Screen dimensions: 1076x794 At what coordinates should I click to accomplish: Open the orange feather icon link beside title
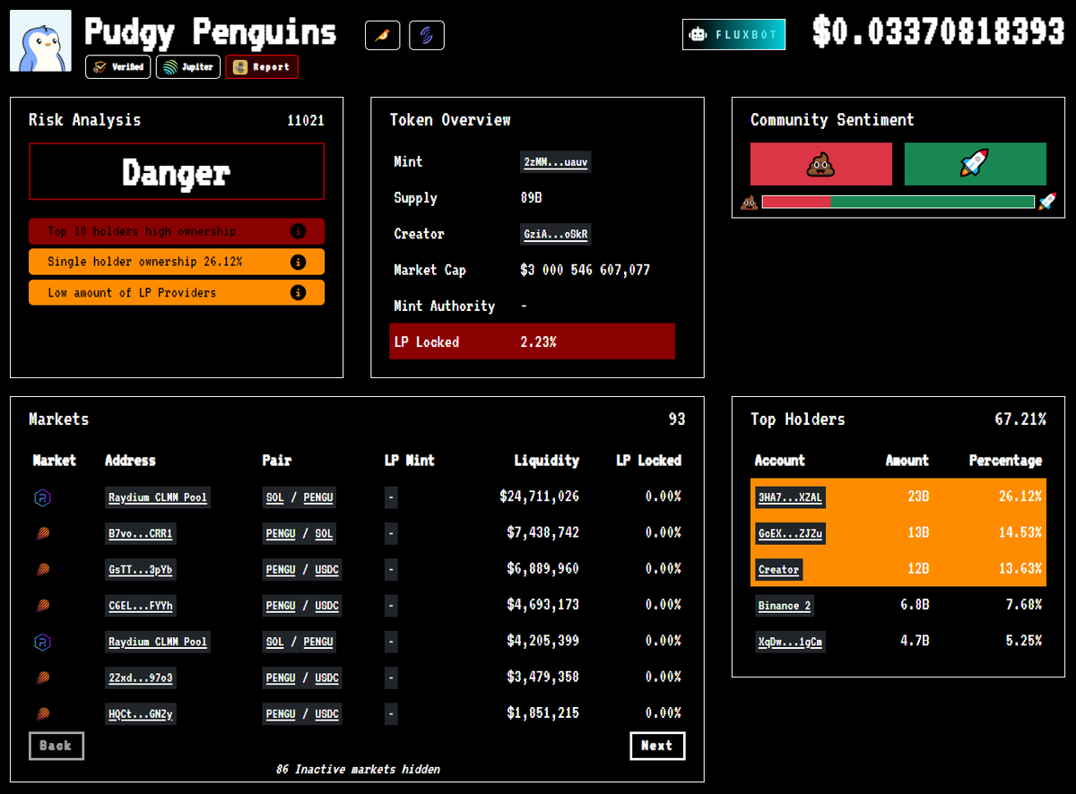click(x=383, y=35)
